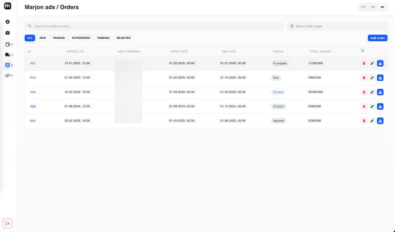
Task: Open order link #44
Action: [x=33, y=92]
